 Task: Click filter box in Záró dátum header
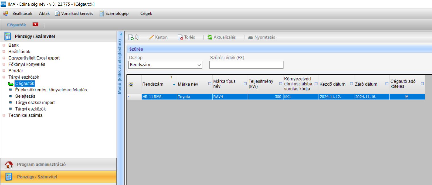pos(387,84)
